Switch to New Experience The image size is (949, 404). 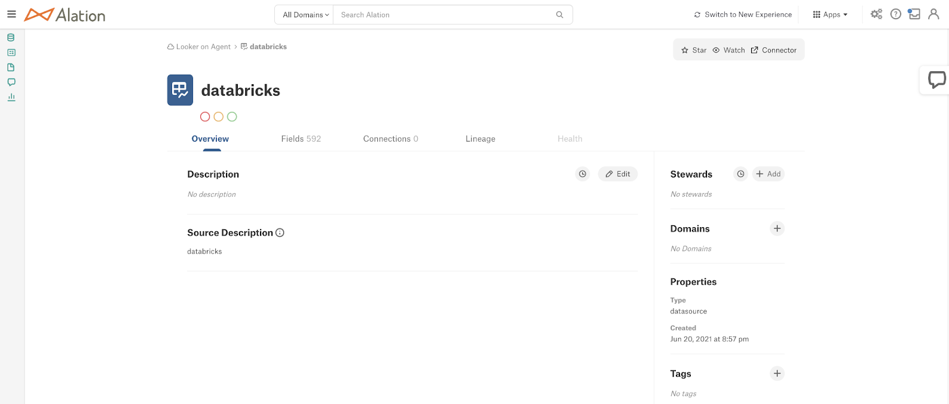(743, 15)
